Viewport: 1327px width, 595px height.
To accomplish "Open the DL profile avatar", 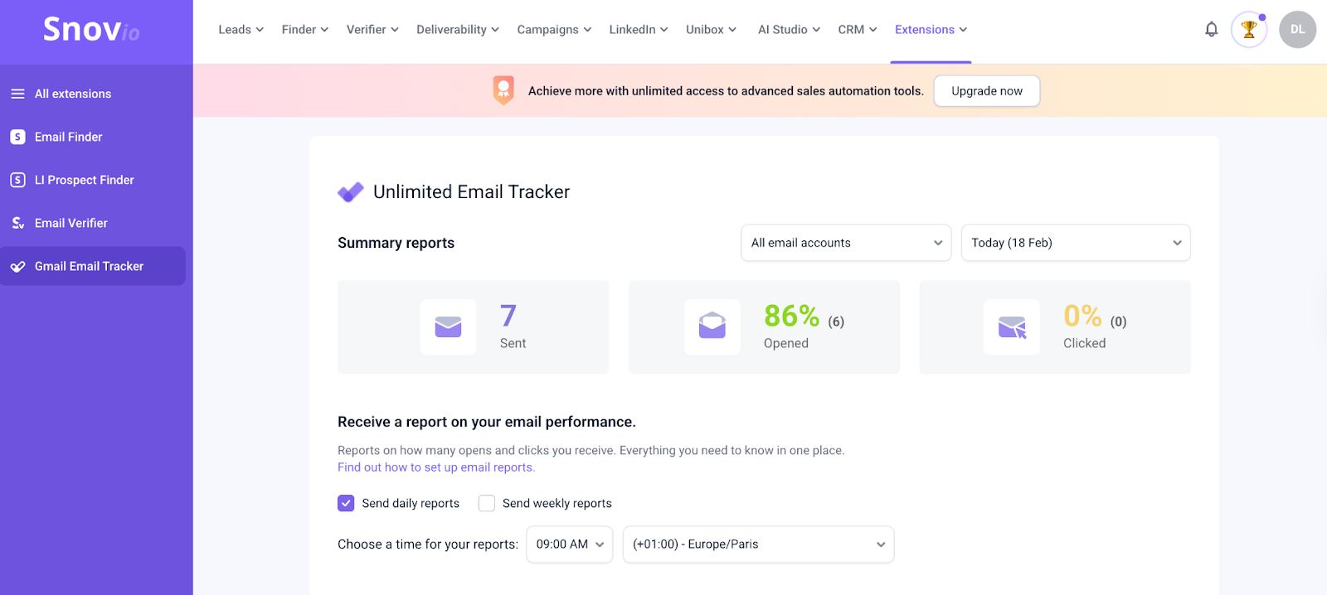I will click(1298, 30).
